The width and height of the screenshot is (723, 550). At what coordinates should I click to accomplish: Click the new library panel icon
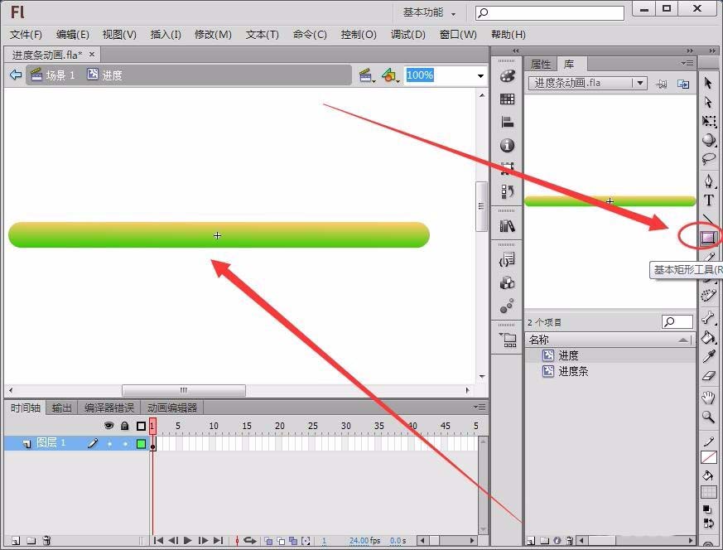683,84
